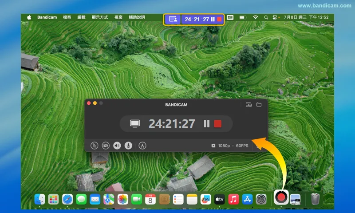Viewport: 355px width, 213px height.
Task: Select the screen capture mode monitor icon
Action: 135,124
